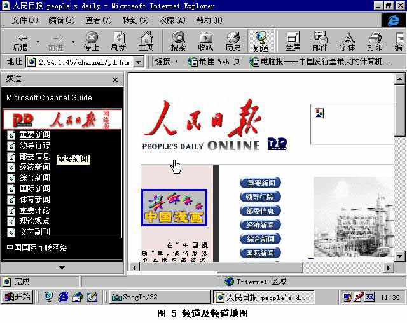Select 重要新闻 in the channel sidebar
Image resolution: width=407 pixels, height=323 pixels.
pyautogui.click(x=34, y=135)
